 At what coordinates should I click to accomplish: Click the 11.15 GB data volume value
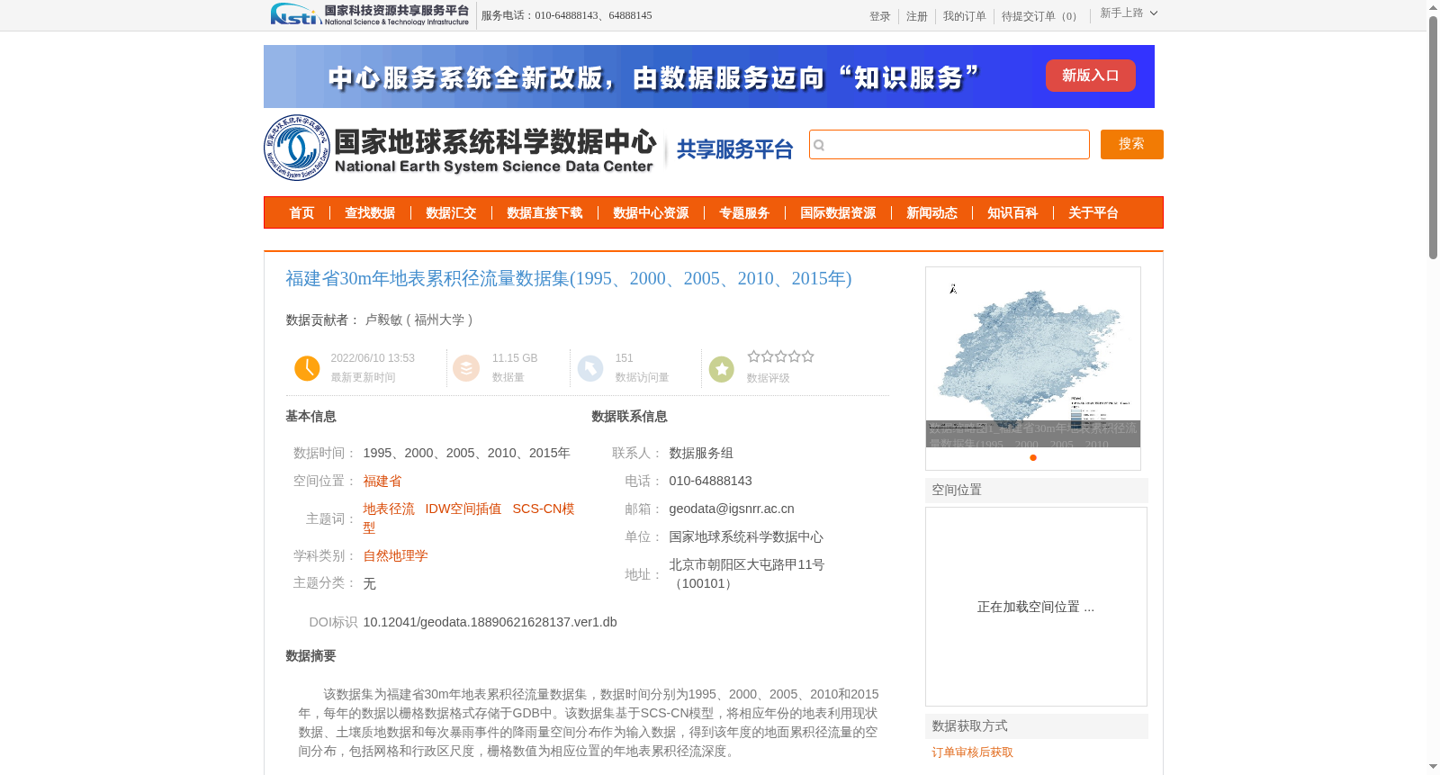pyautogui.click(x=515, y=358)
